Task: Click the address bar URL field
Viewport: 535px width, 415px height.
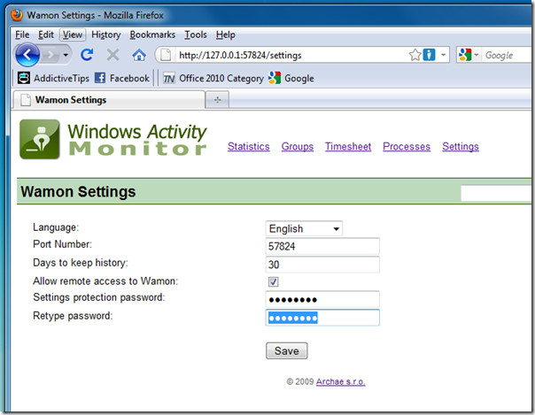Action: 291,55
